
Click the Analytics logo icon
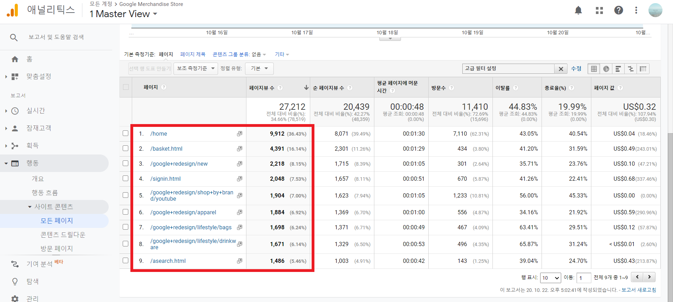[13, 10]
